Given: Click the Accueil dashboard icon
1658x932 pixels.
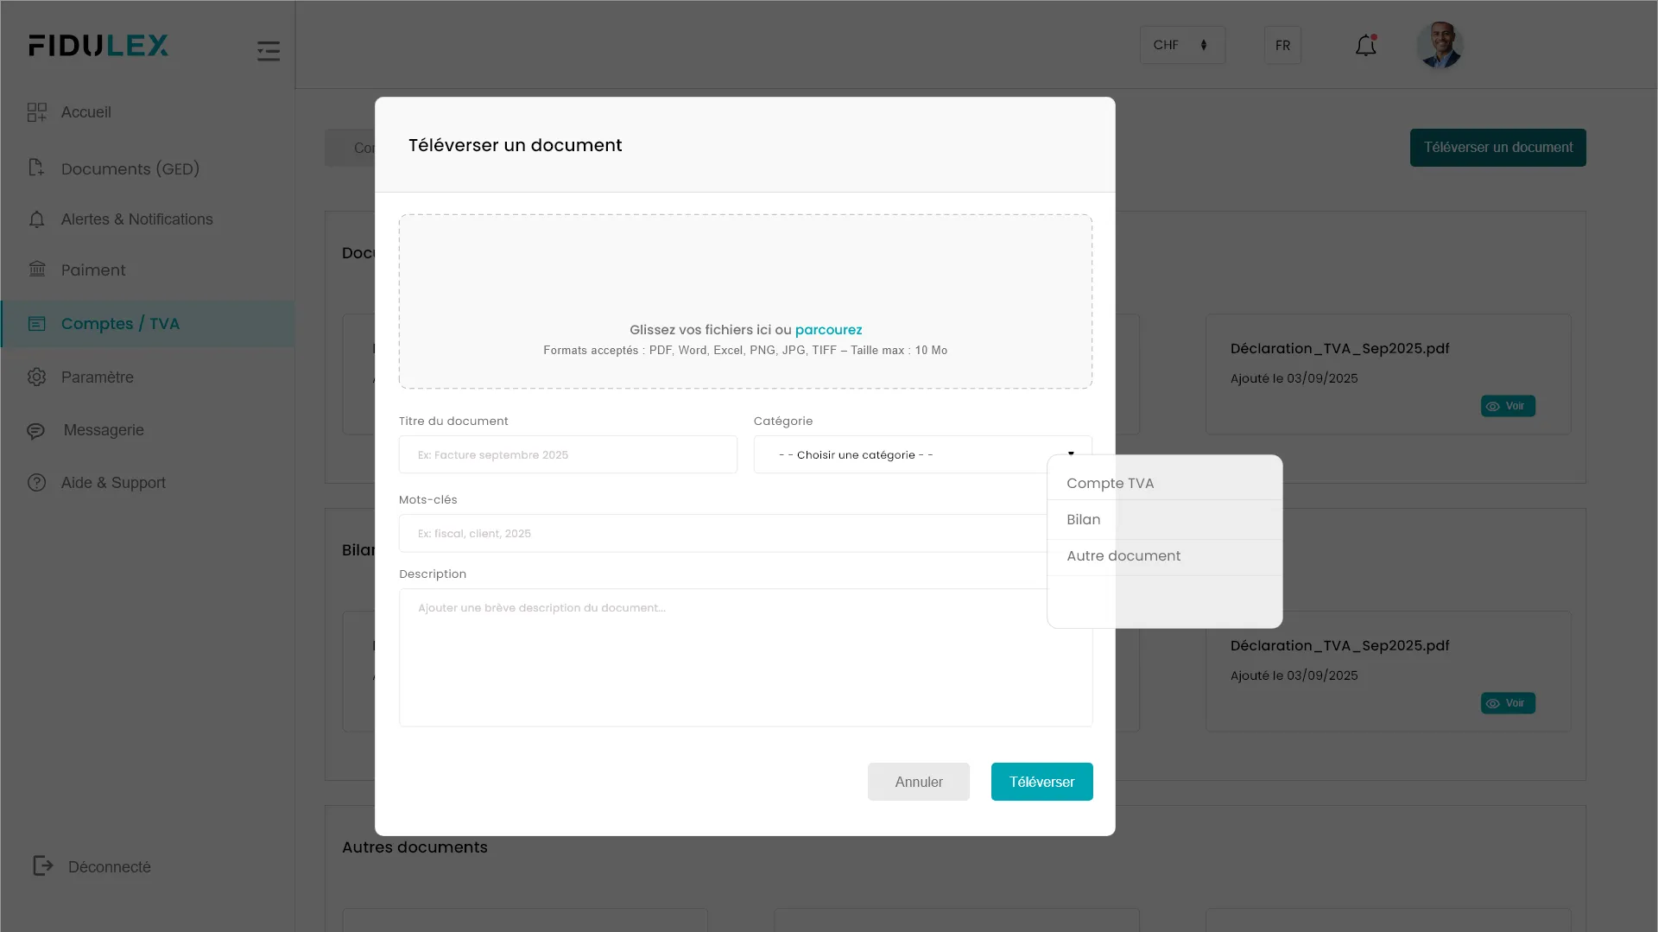Looking at the screenshot, I should [x=36, y=112].
